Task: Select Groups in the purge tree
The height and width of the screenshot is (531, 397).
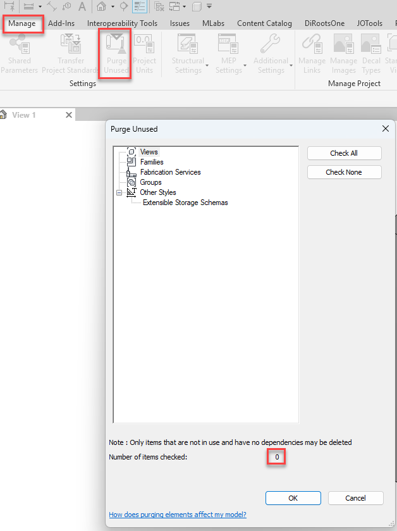Action: [x=150, y=182]
